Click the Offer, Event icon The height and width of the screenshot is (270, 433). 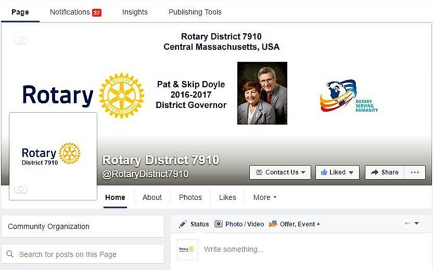pos(273,224)
